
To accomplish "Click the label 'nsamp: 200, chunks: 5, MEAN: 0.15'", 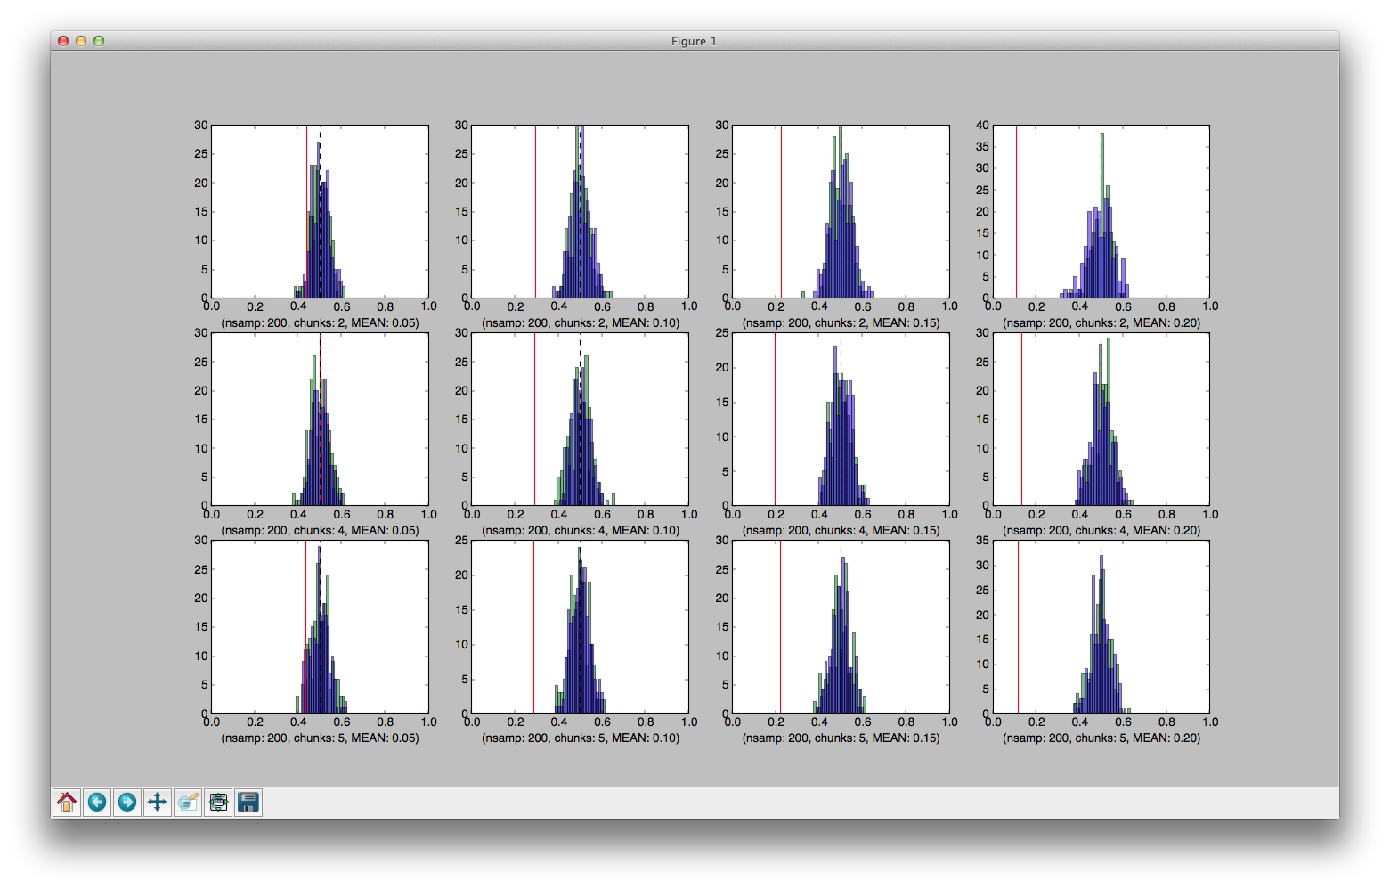I will coord(840,738).
